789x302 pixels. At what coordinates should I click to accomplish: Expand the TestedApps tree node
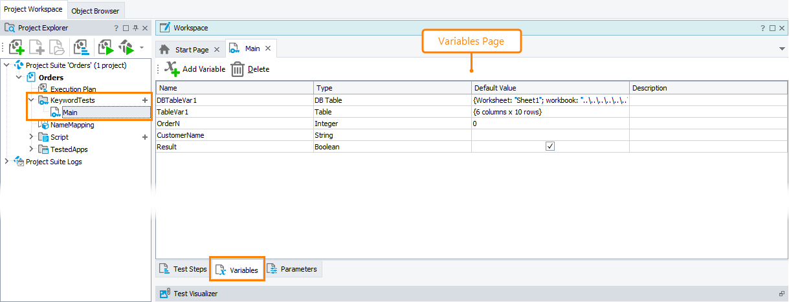pos(31,149)
